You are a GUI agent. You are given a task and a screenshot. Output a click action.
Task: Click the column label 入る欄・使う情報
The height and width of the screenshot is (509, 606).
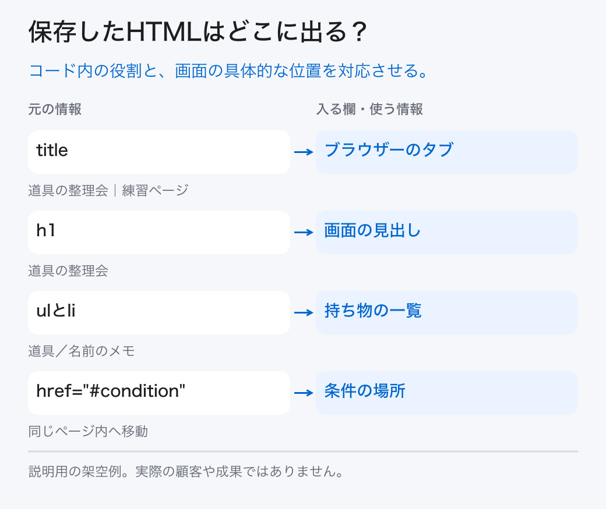369,109
